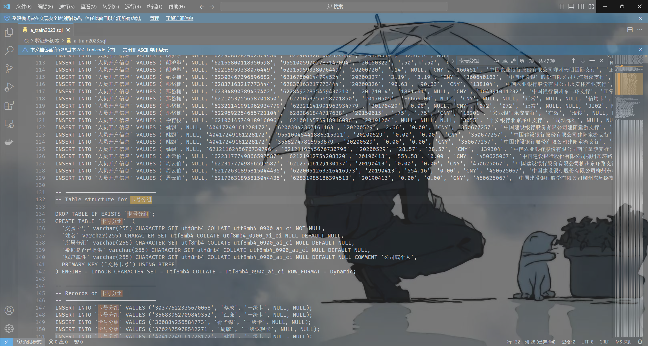Image resolution: width=648 pixels, height=346 pixels.
Task: Open the MS SQL language mode selector
Action: [623, 342]
